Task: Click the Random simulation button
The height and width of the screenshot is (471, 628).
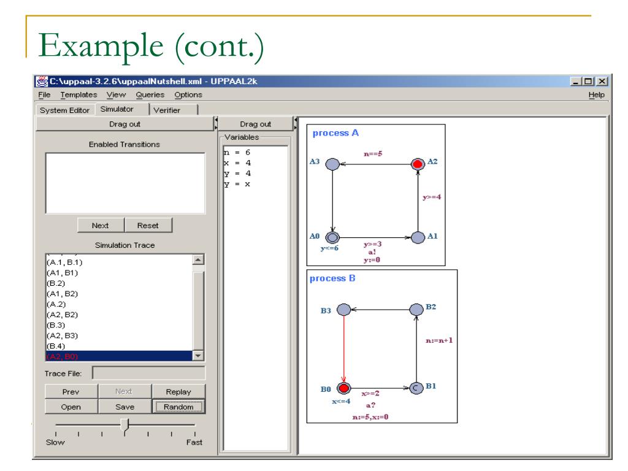Action: [178, 407]
